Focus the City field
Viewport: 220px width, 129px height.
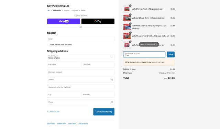pos(64,95)
